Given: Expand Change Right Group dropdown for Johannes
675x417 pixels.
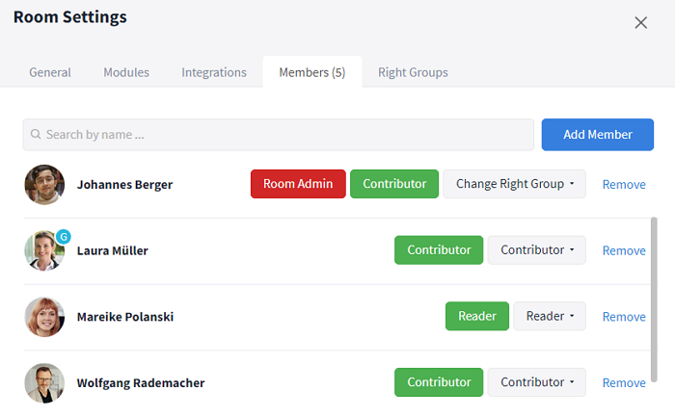Looking at the screenshot, I should pos(514,184).
